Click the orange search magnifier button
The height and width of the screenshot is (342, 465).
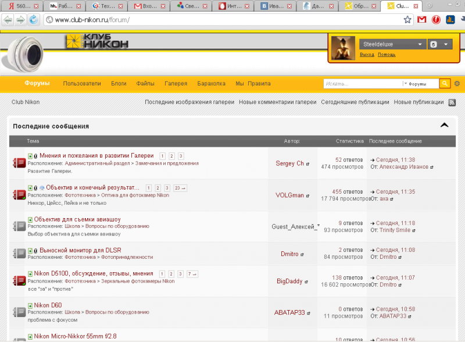point(445,83)
